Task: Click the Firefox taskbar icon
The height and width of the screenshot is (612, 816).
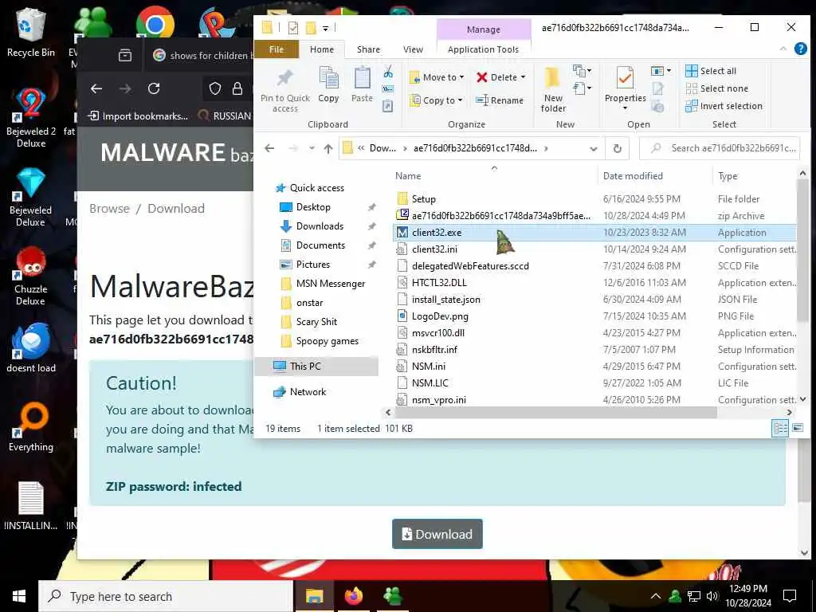Action: 353,596
